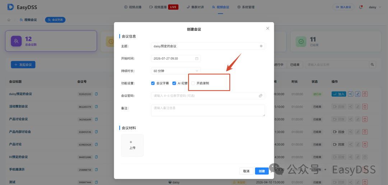Click the 上传 meeting material box
The image size is (388, 185).
pyautogui.click(x=132, y=145)
